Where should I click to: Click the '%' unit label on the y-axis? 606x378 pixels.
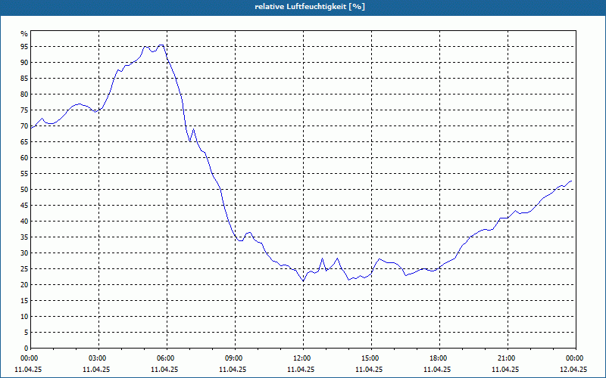tap(24, 34)
